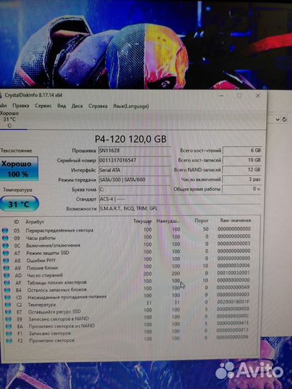Click status icon for Записано секторов row
This screenshot has width=292, height=389.
point(9,334)
